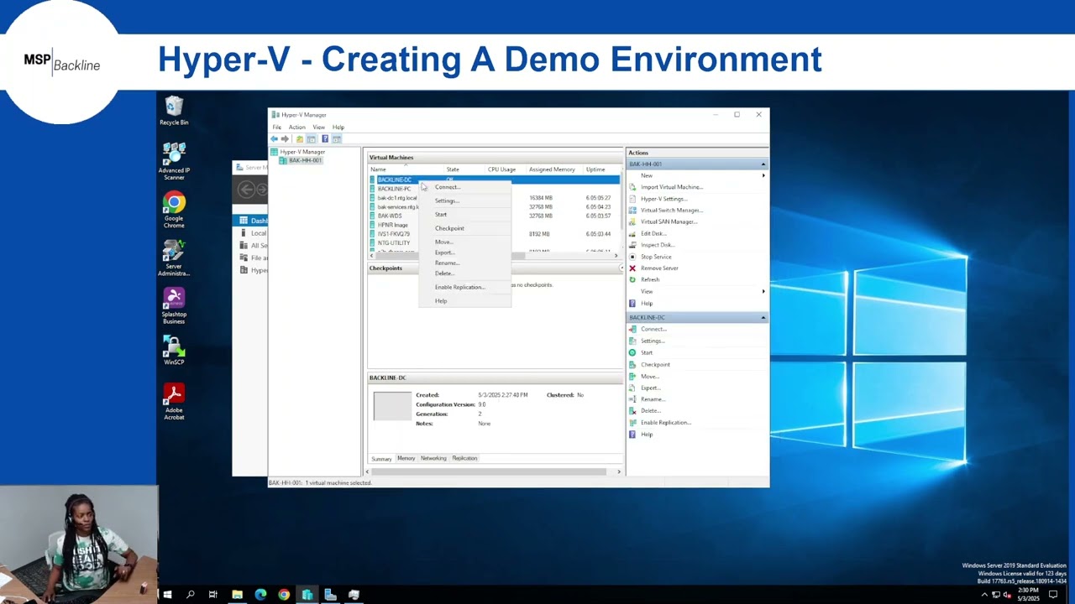
Task: Switch to the Replication tab in details pane
Action: coord(464,458)
